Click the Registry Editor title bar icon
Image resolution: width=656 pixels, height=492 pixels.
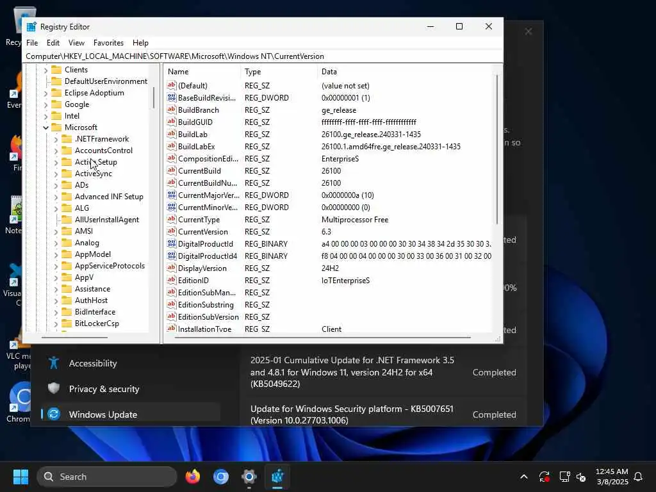[31, 27]
